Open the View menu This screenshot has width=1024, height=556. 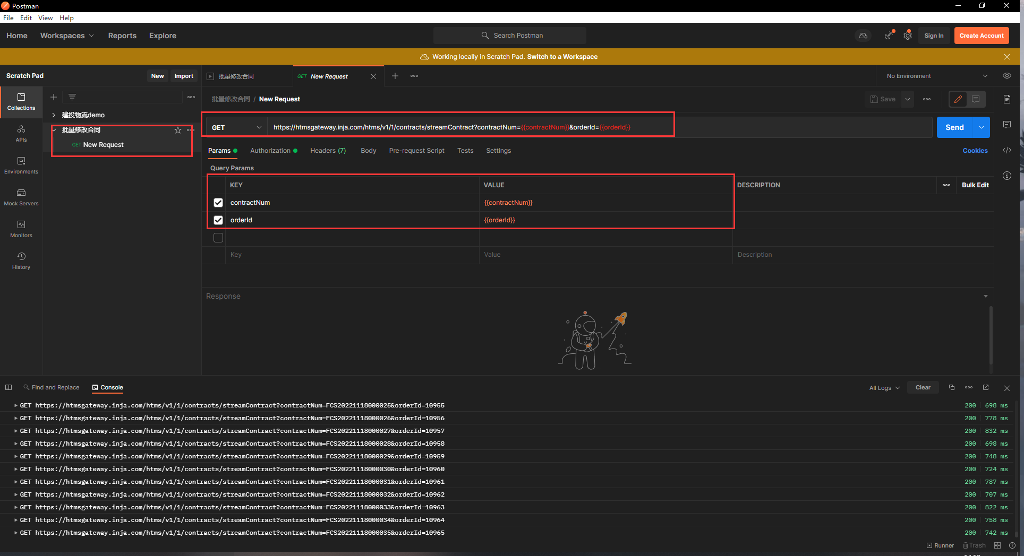(46, 18)
